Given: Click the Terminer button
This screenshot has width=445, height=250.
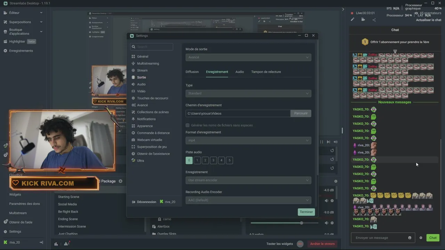Looking at the screenshot, I should tap(306, 212).
